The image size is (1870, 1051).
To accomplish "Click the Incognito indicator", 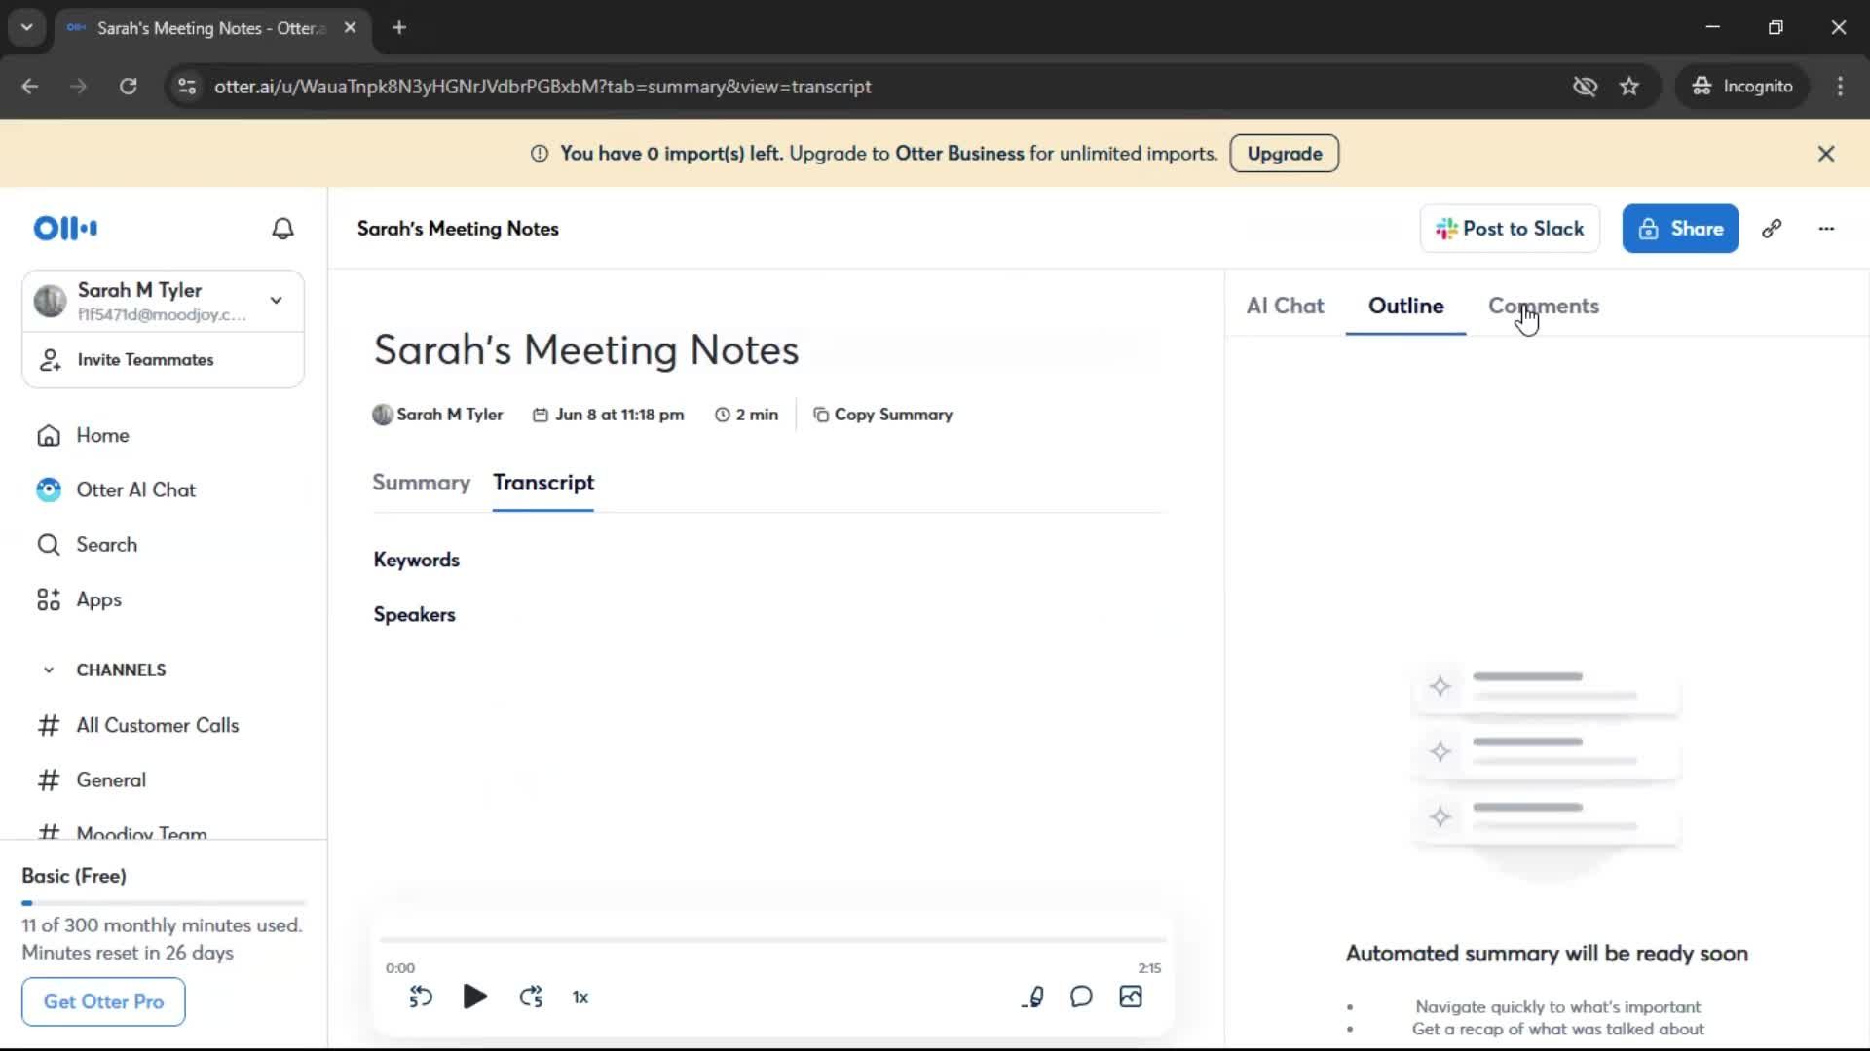I will (1741, 87).
